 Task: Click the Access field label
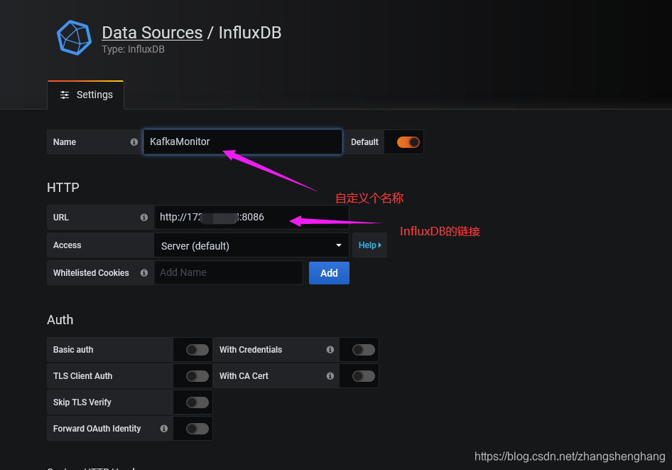(x=67, y=245)
